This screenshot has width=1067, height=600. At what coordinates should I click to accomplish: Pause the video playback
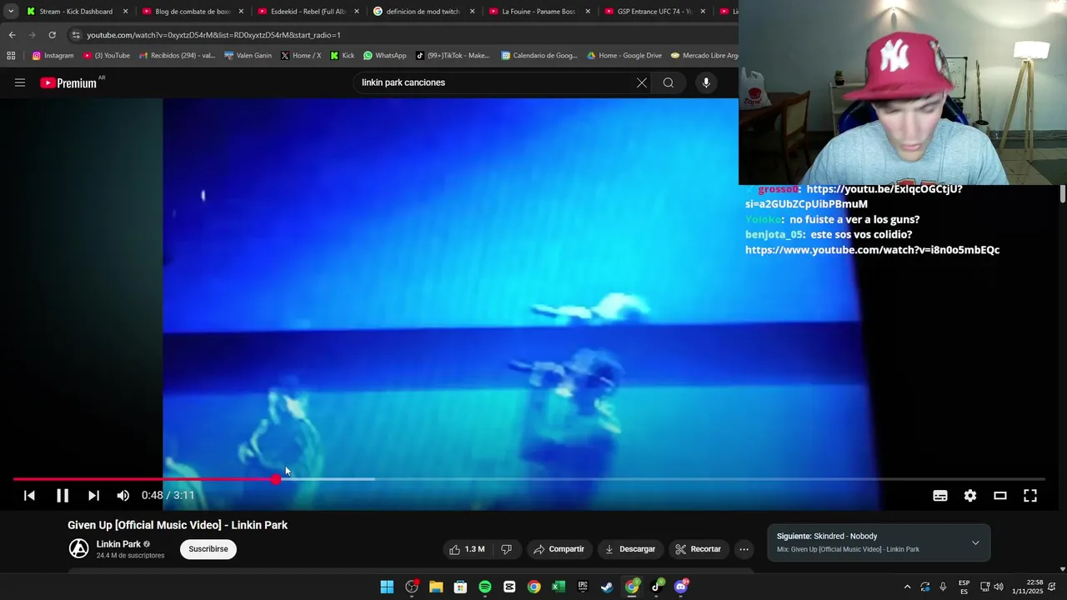[63, 495]
